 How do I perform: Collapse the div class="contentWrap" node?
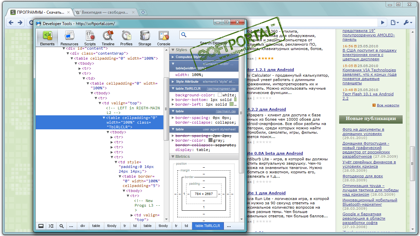68,53
